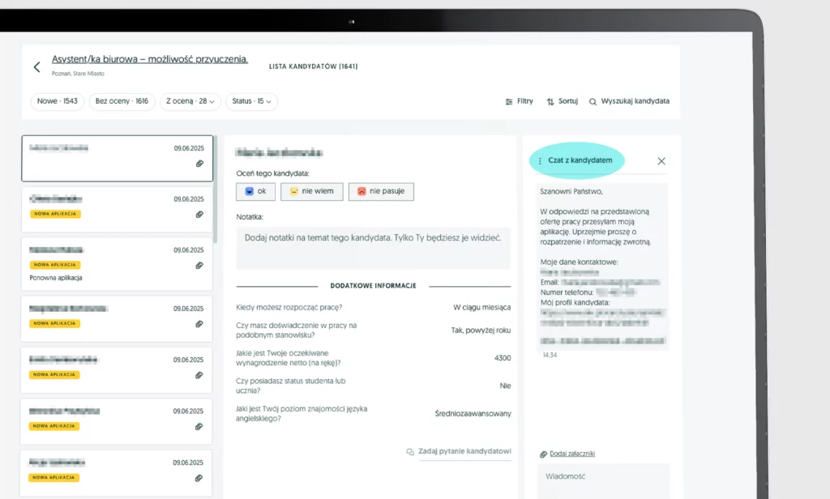Click attachment paperclip on first candidate card

[199, 164]
